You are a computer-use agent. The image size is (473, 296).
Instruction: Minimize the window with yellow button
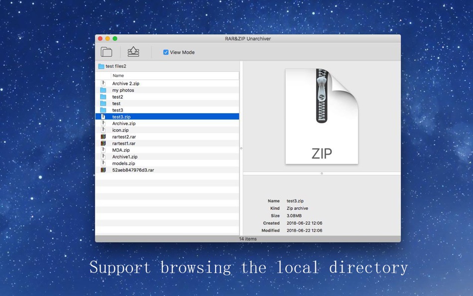[x=108, y=39]
